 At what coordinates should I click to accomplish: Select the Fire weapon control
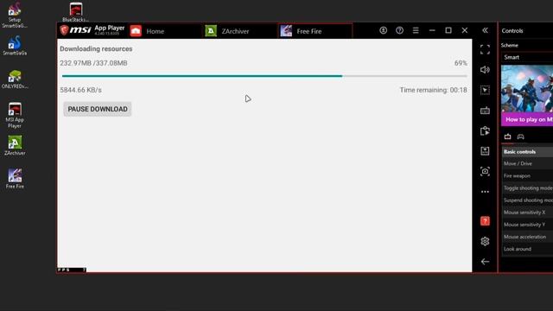(x=527, y=176)
